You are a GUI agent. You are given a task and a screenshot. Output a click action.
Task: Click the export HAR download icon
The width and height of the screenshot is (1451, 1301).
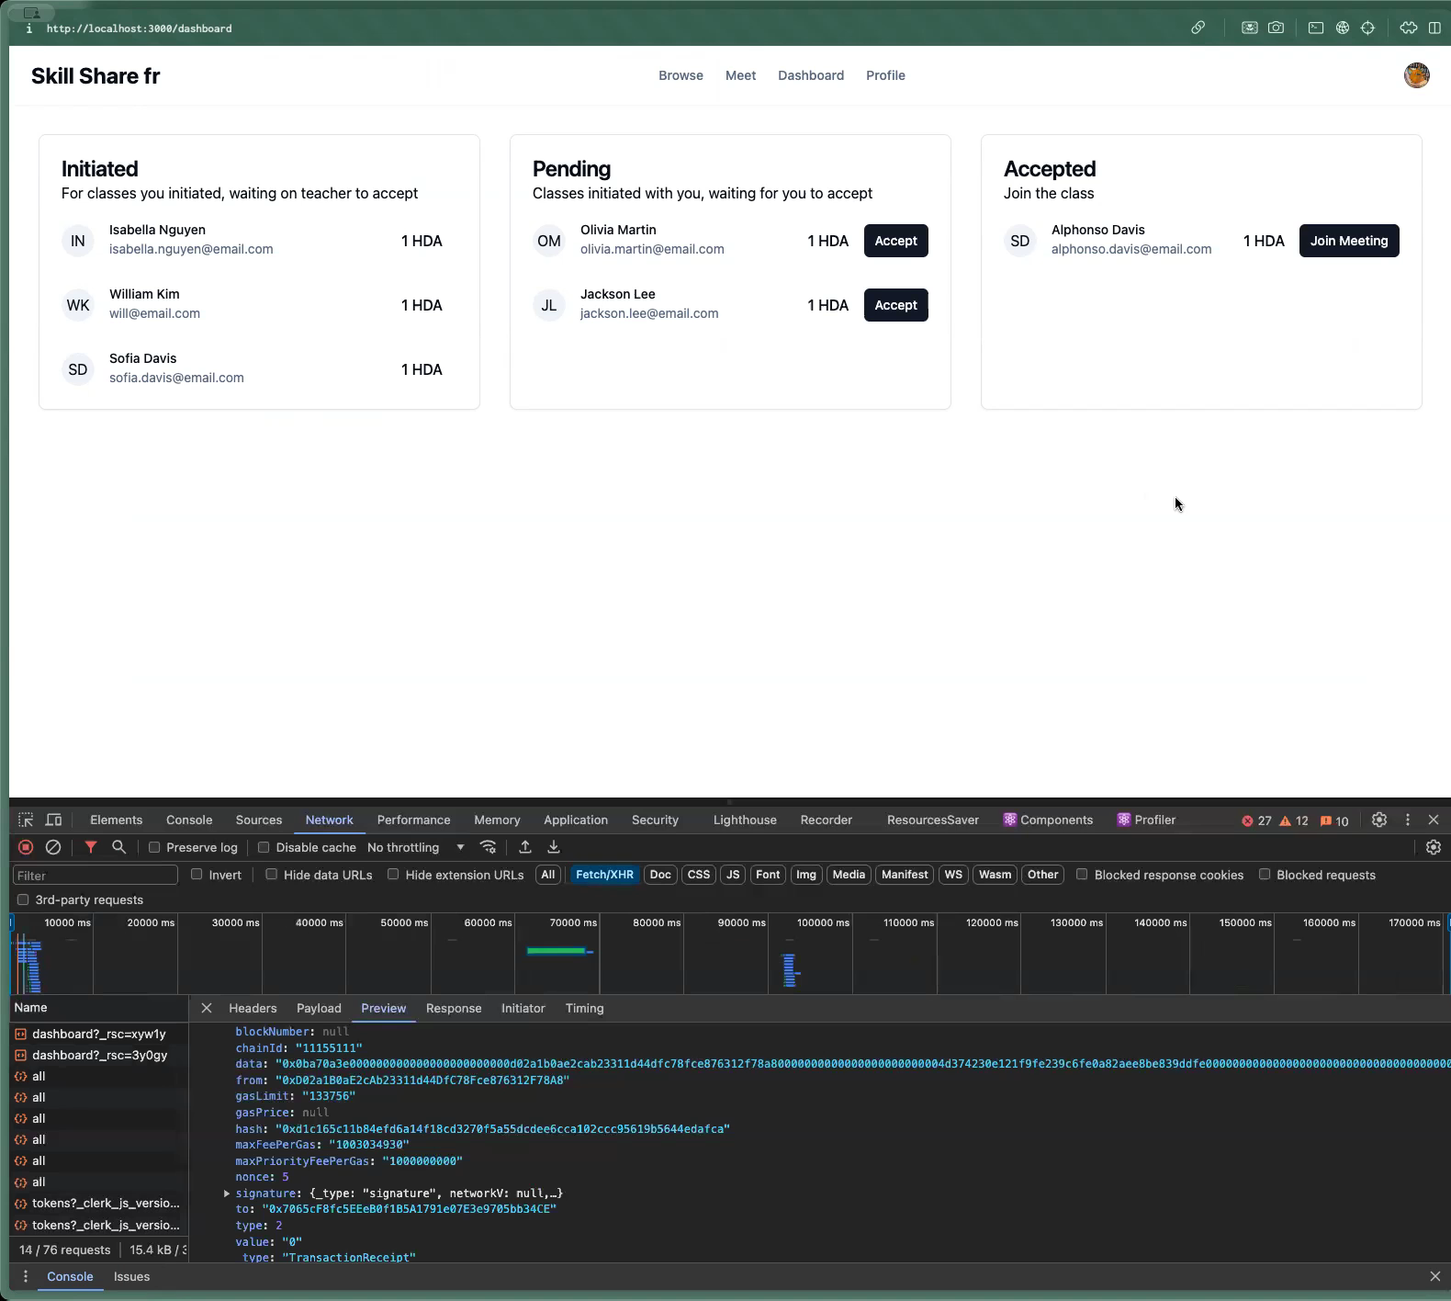(x=554, y=847)
